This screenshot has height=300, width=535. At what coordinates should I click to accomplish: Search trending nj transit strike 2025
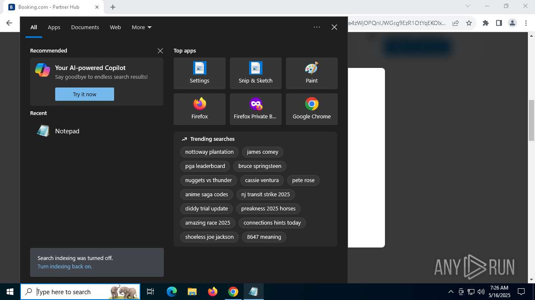[265, 195]
